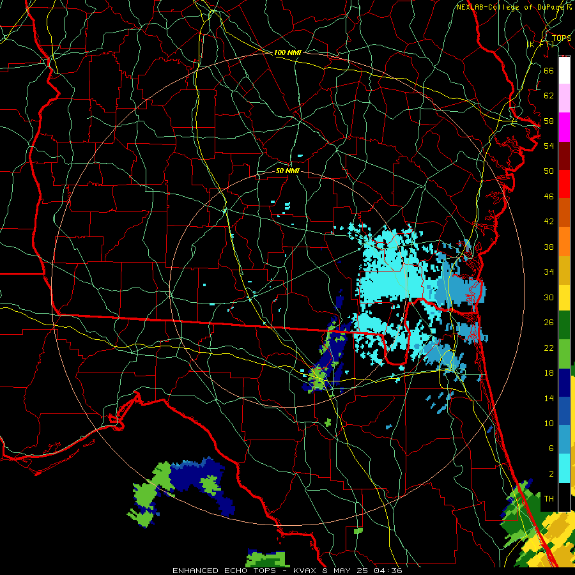Click the 'K FT' units label
The height and width of the screenshot is (575, 575).
[x=540, y=44]
